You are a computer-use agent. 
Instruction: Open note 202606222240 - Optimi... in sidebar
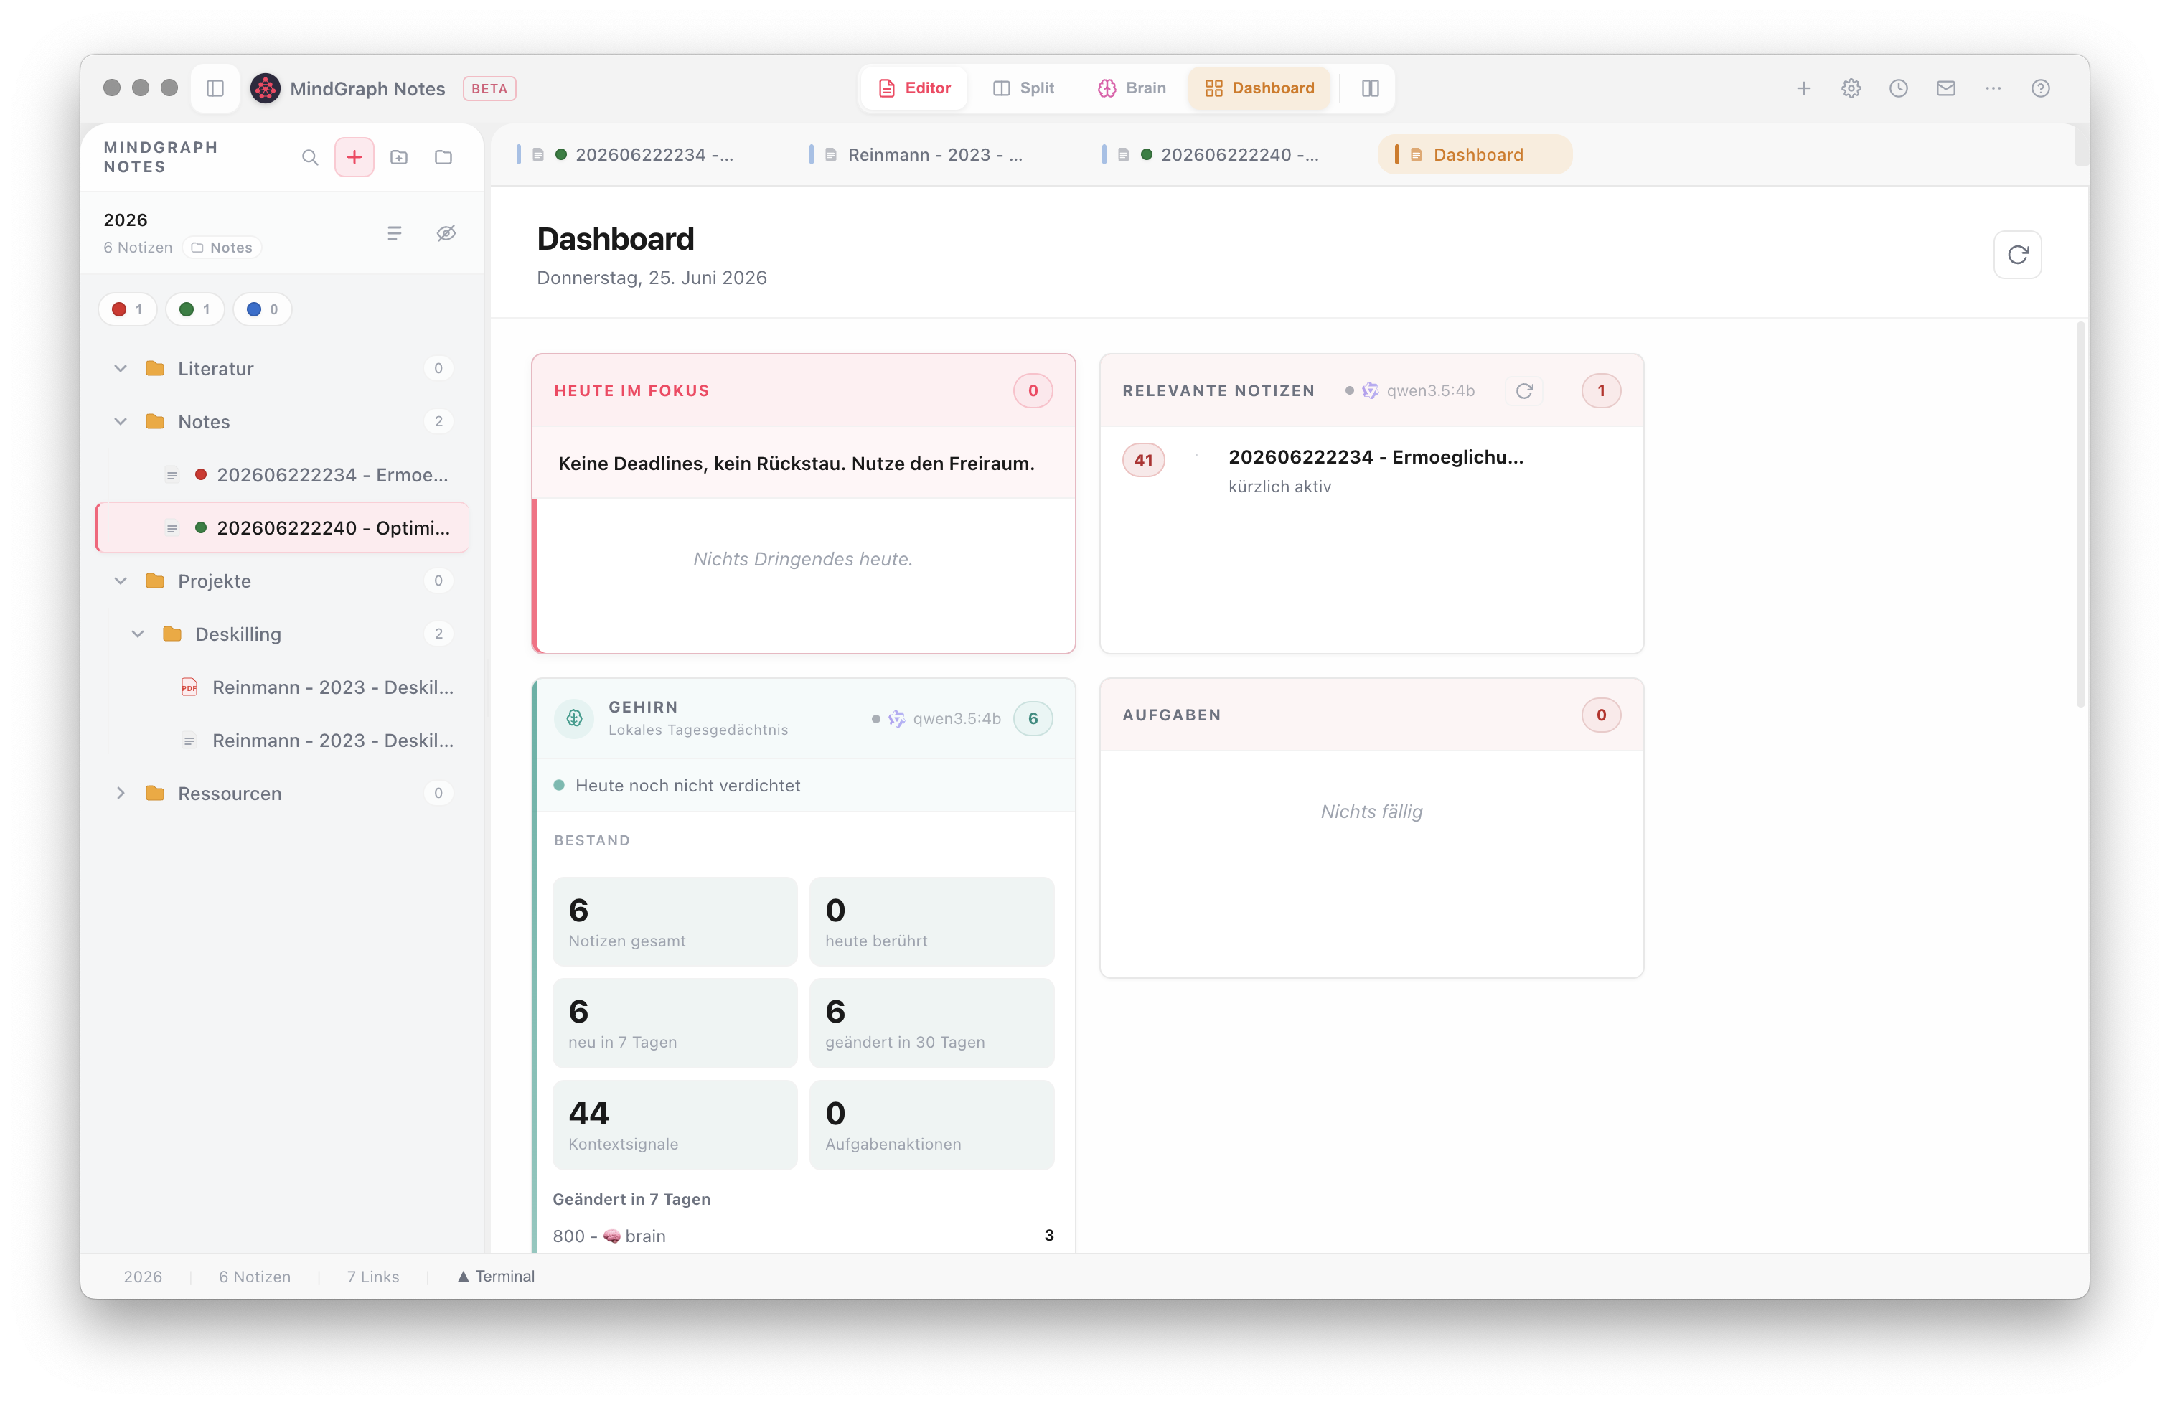coord(283,528)
